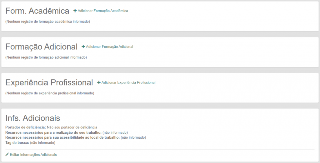Open the Adicionar Experiência Profissional link

click(128, 83)
